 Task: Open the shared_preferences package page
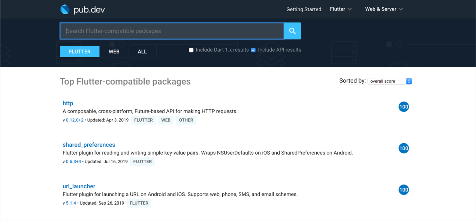click(89, 145)
